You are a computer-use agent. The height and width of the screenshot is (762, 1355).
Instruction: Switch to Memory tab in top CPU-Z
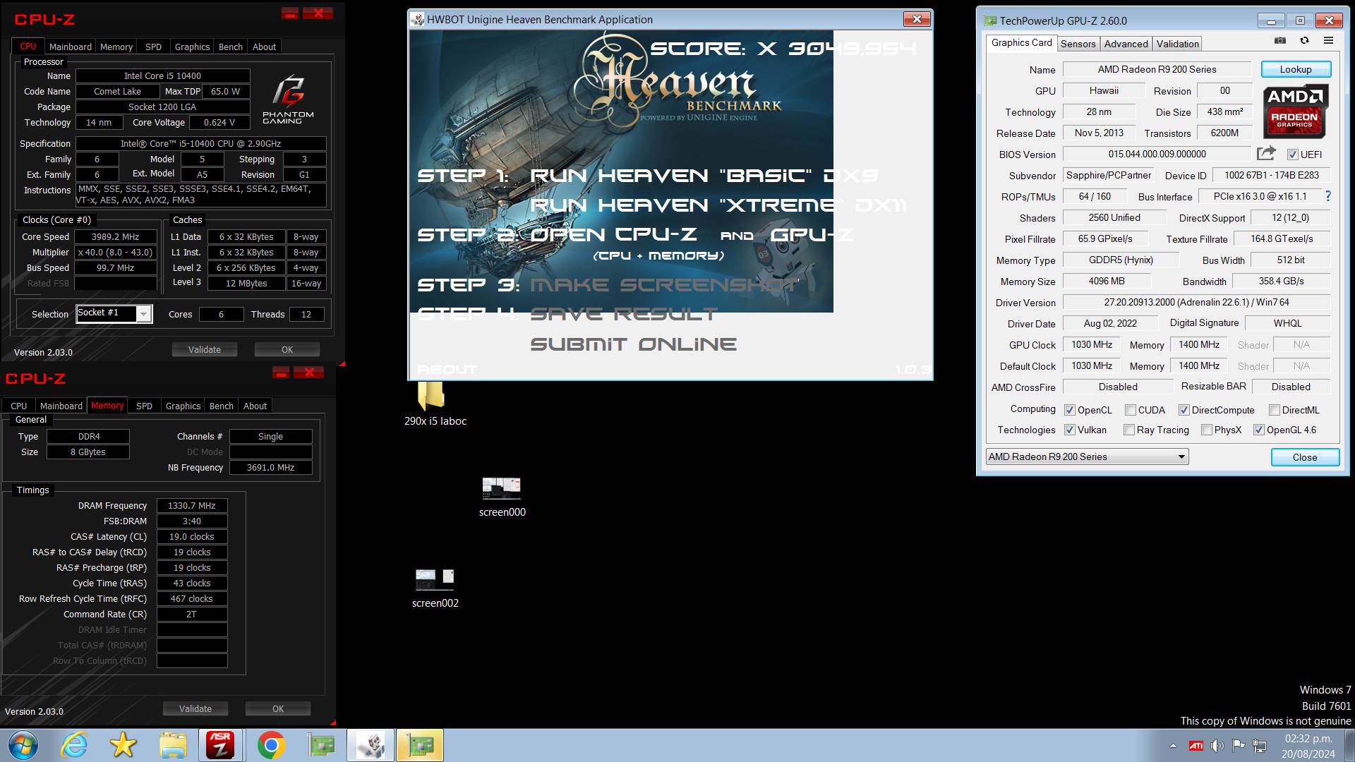[x=116, y=47]
